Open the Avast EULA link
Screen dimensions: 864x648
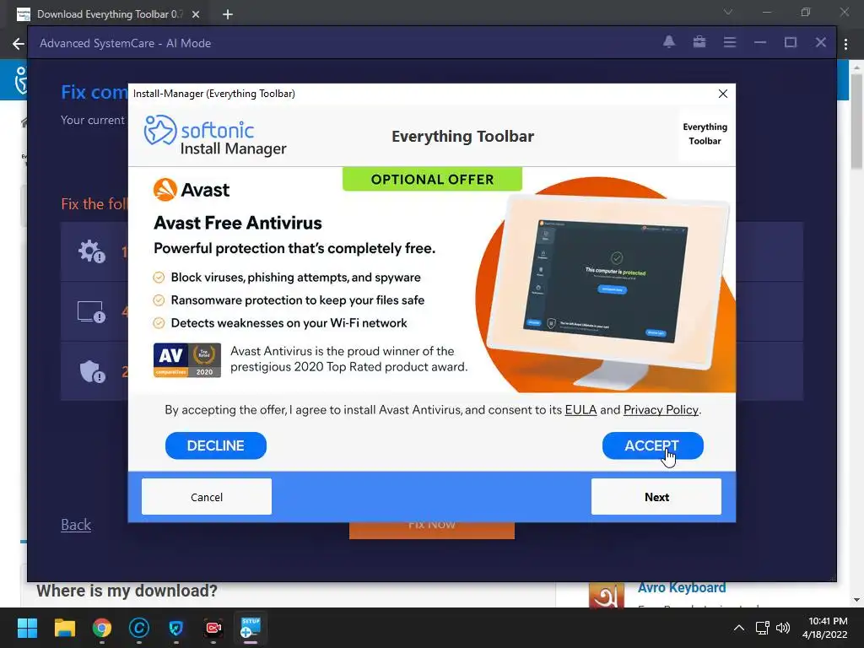pyautogui.click(x=580, y=410)
